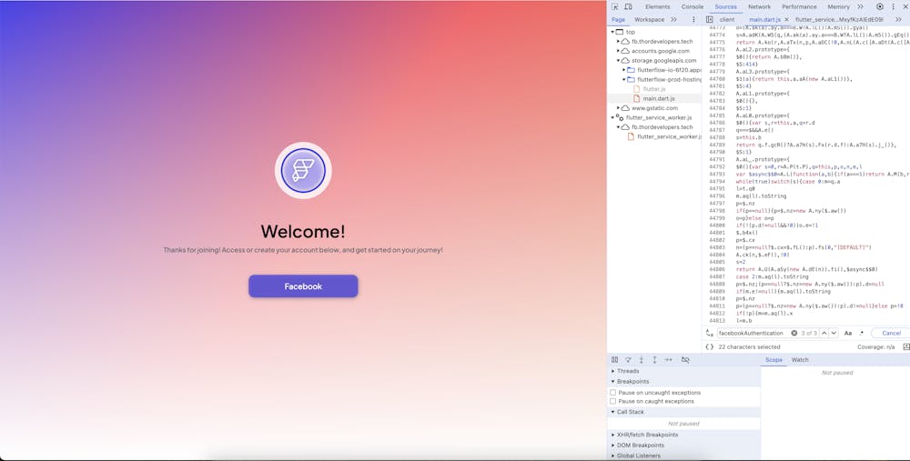Collapse the flutterflow-prod-hosting folder
This screenshot has width=910, height=461.
(x=624, y=79)
